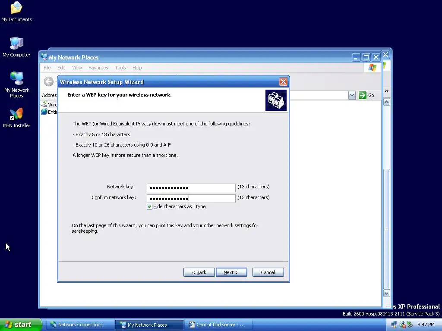The height and width of the screenshot is (331, 442).
Task: Open the View menu in My Network Places
Action: [77, 68]
